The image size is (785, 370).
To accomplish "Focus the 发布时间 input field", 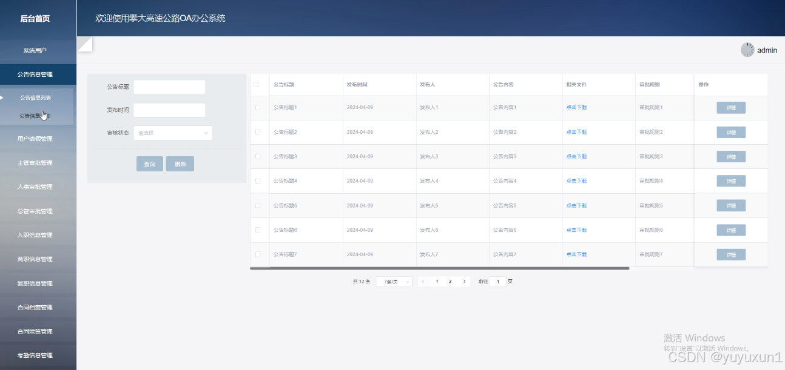I will point(169,110).
